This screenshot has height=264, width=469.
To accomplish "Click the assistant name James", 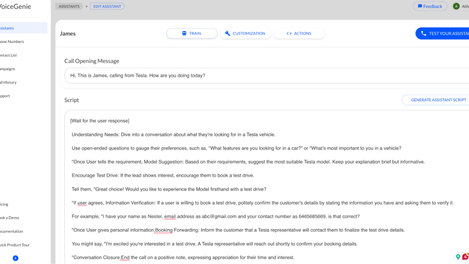I will point(68,33).
